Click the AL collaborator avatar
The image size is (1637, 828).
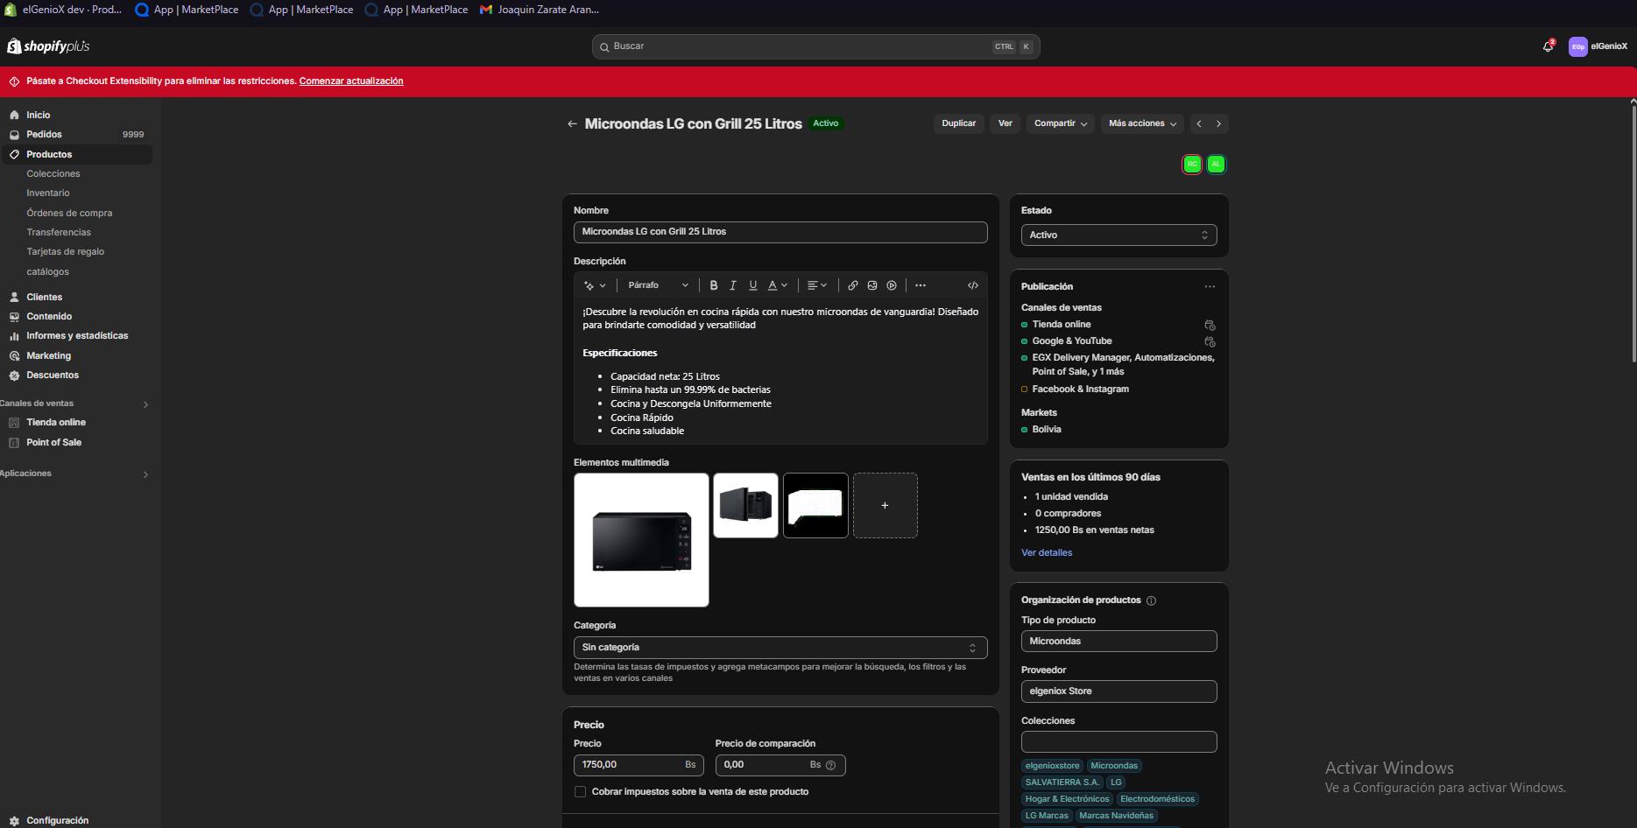(1217, 164)
